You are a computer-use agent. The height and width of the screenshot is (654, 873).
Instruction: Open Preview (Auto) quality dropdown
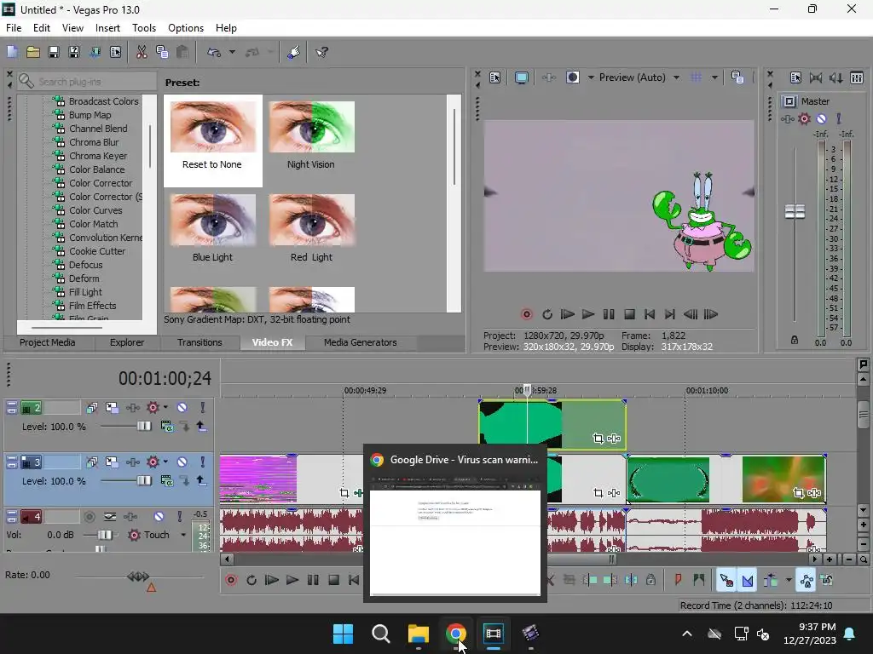coord(676,77)
